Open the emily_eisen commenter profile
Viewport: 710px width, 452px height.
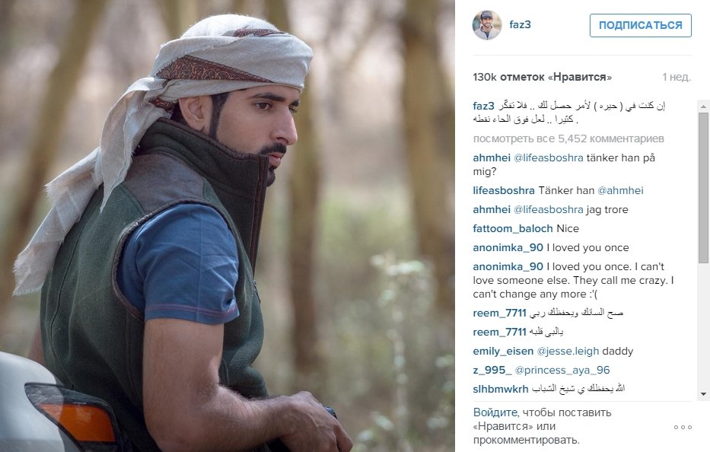[x=503, y=352]
